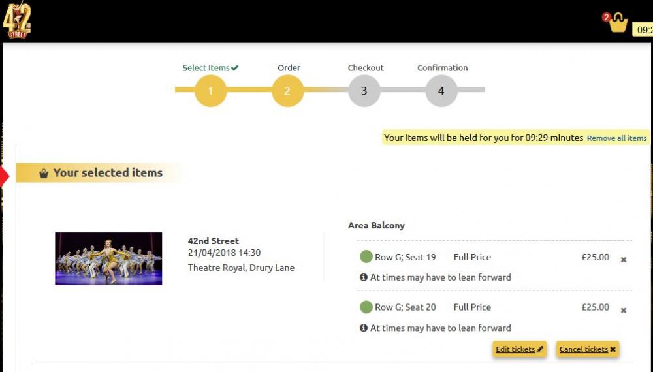The height and width of the screenshot is (372, 653).
Task: Remove Row G Seat 20 ticket
Action: pos(624,311)
